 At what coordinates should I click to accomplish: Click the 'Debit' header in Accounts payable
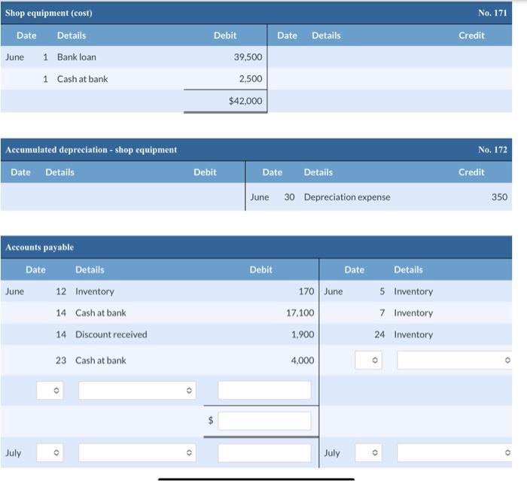(260, 269)
